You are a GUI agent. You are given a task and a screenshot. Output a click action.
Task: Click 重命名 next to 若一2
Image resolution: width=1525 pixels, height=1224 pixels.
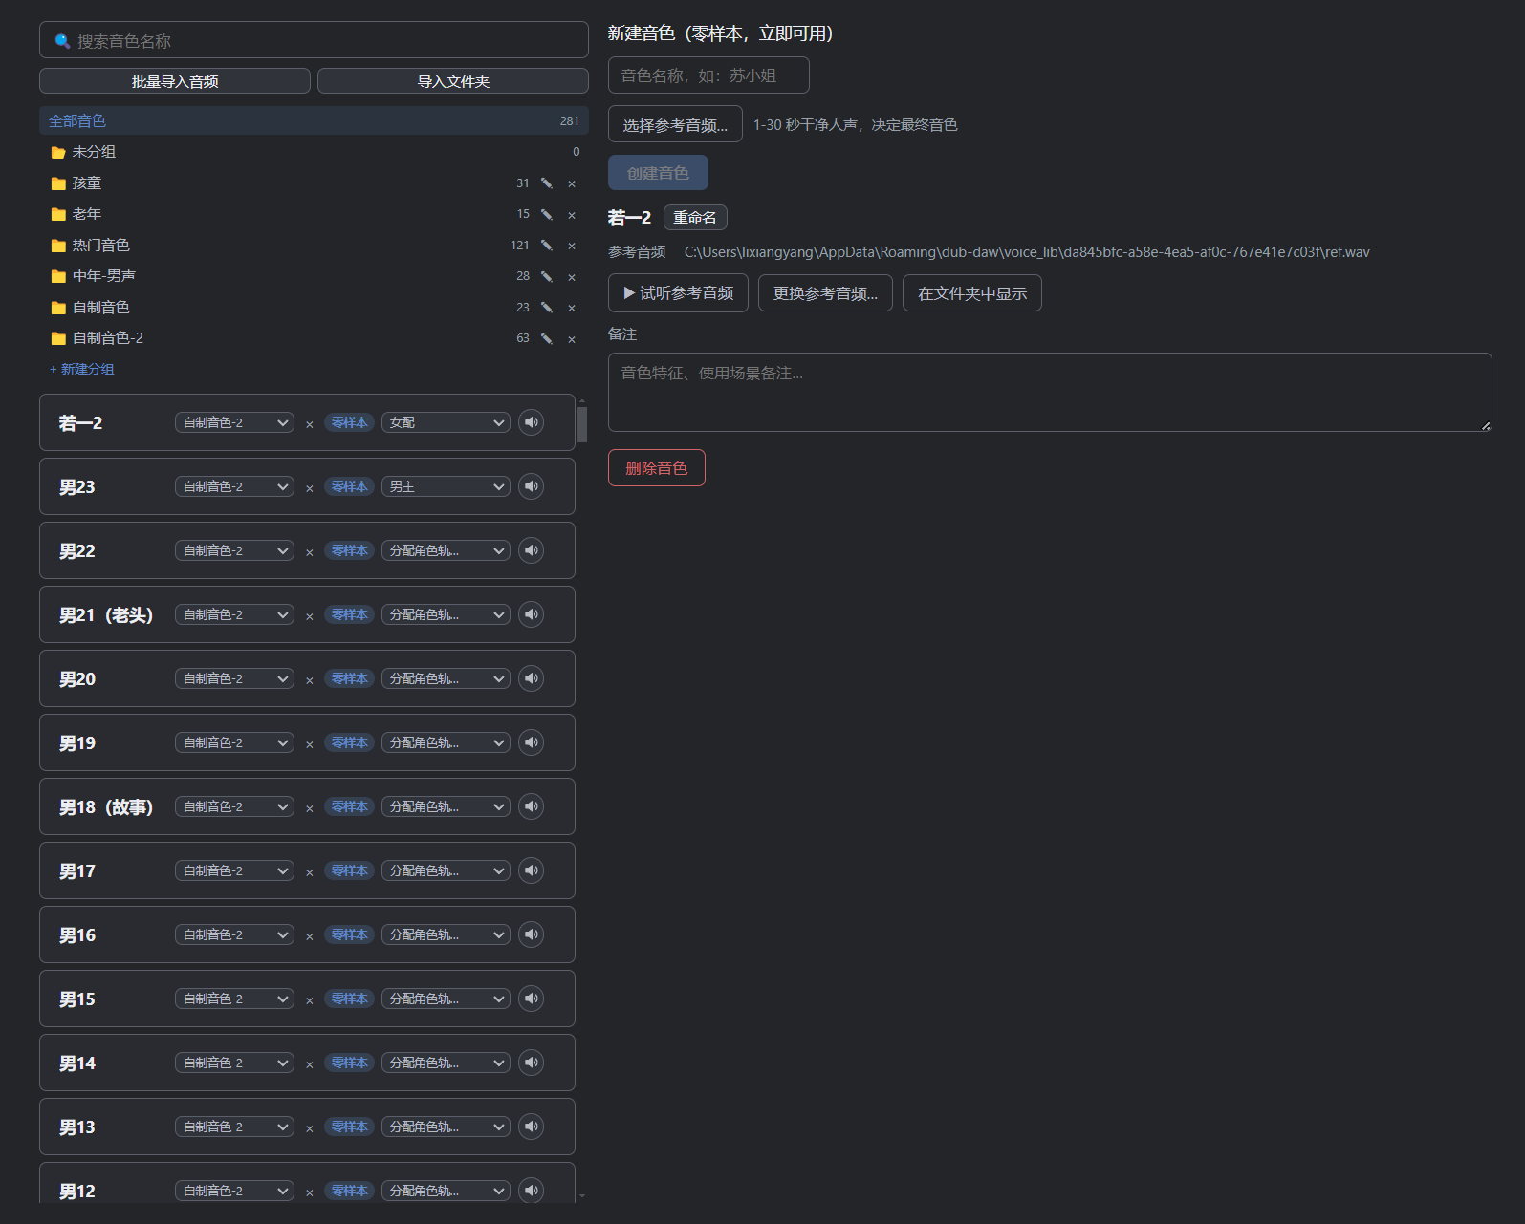pos(695,218)
